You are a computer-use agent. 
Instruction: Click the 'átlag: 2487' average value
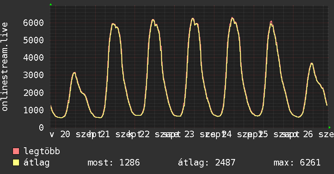206,163
